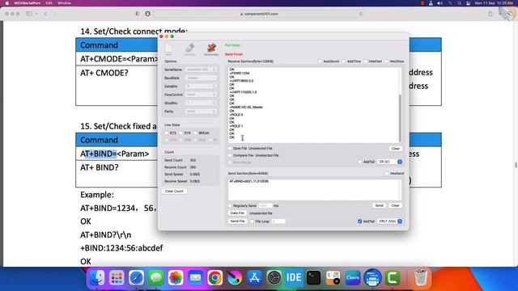Toggle DTR line state checkbox

point(180,133)
